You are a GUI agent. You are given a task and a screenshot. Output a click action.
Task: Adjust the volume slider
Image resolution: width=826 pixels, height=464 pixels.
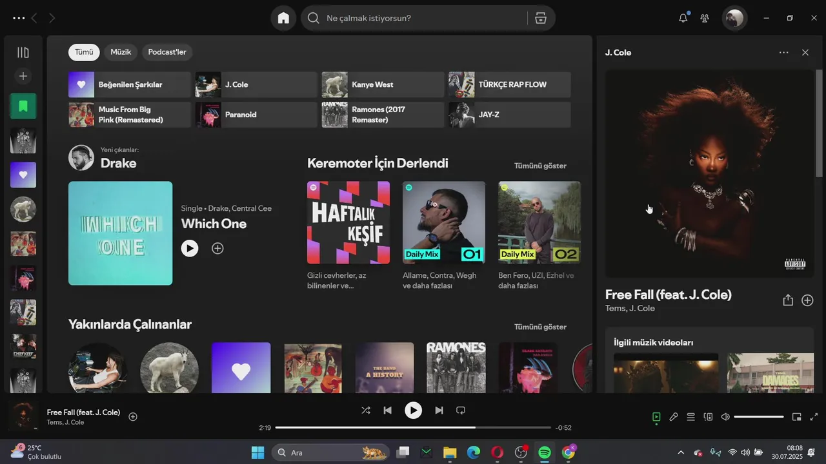[x=759, y=417]
